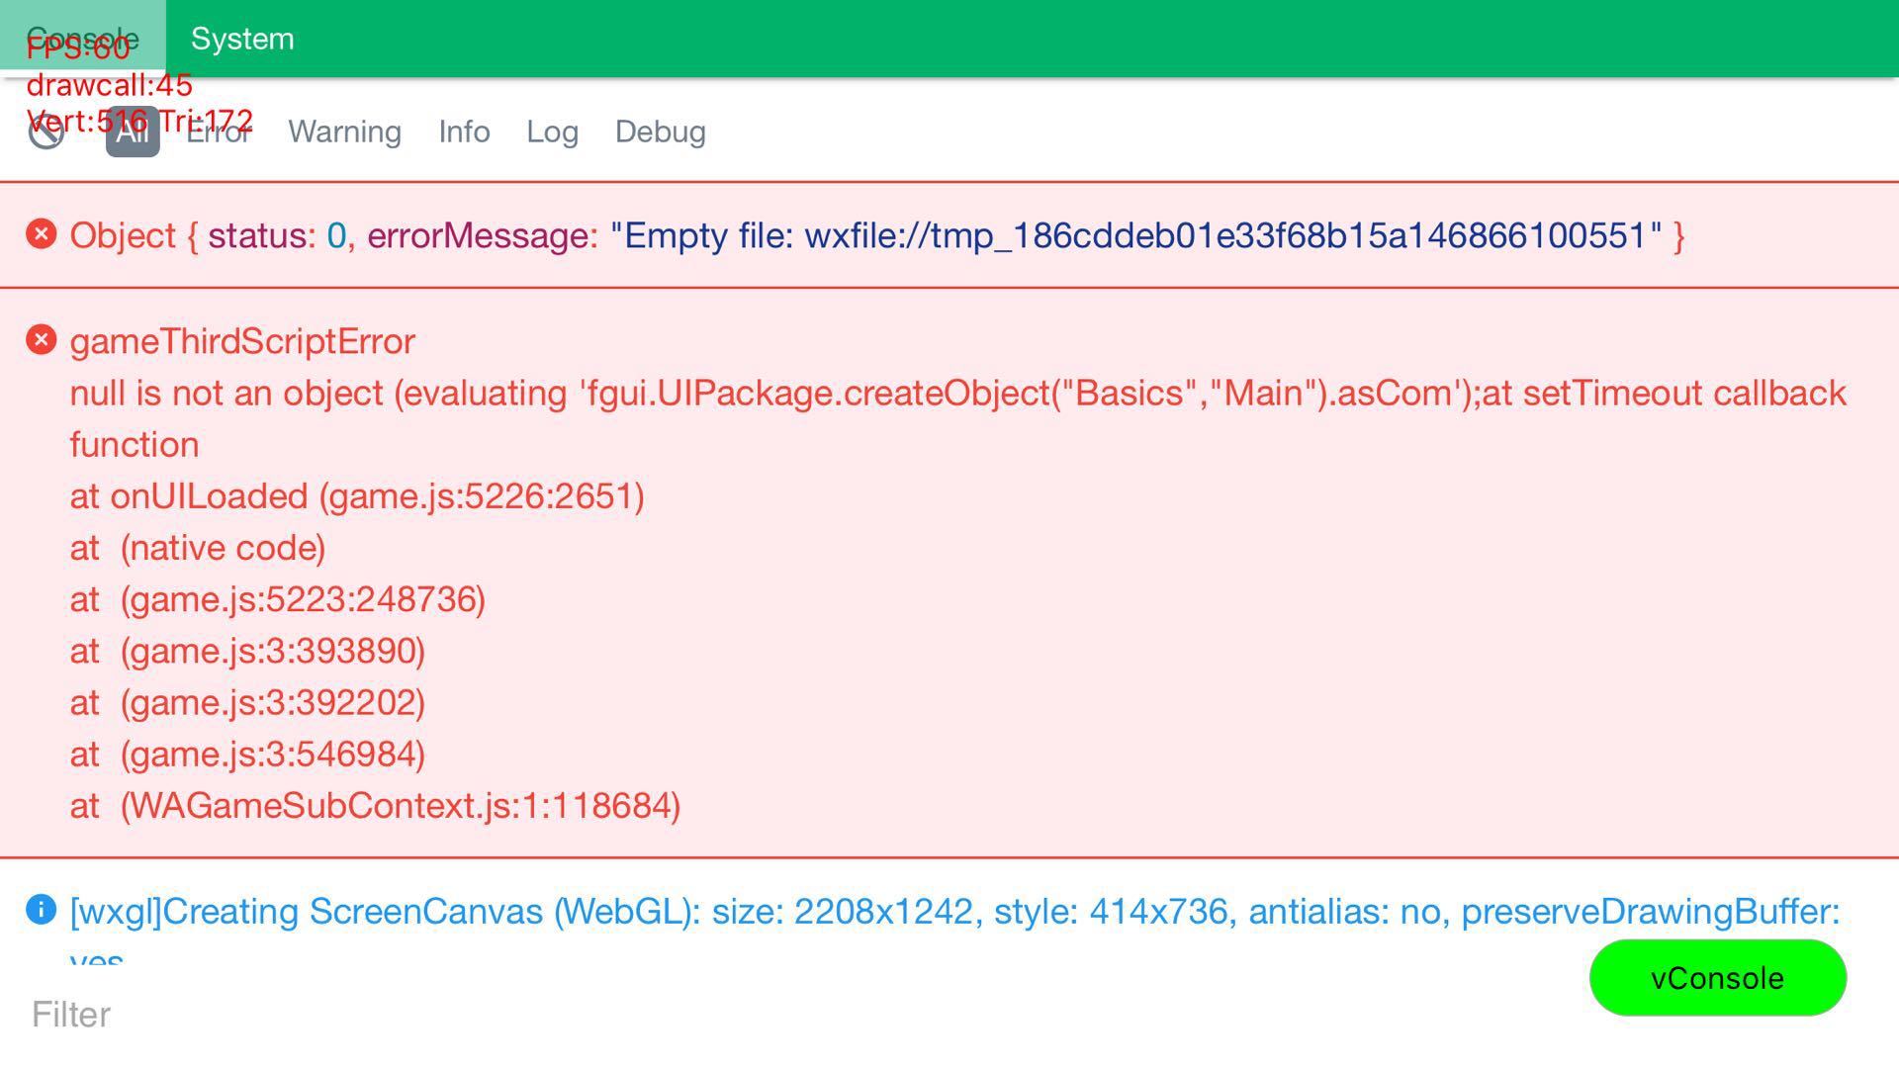This screenshot has width=1899, height=1068.
Task: Show only Warning logs
Action: (344, 133)
